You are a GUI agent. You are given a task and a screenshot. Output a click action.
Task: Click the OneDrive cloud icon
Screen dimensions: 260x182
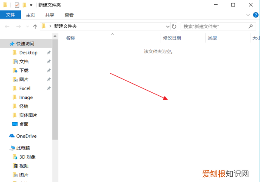(12, 136)
